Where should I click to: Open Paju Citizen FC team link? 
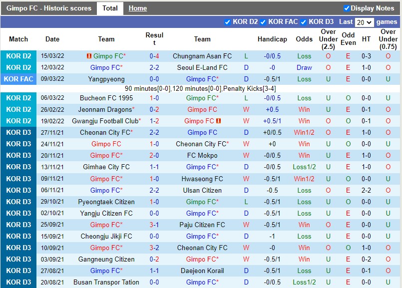(x=202, y=225)
